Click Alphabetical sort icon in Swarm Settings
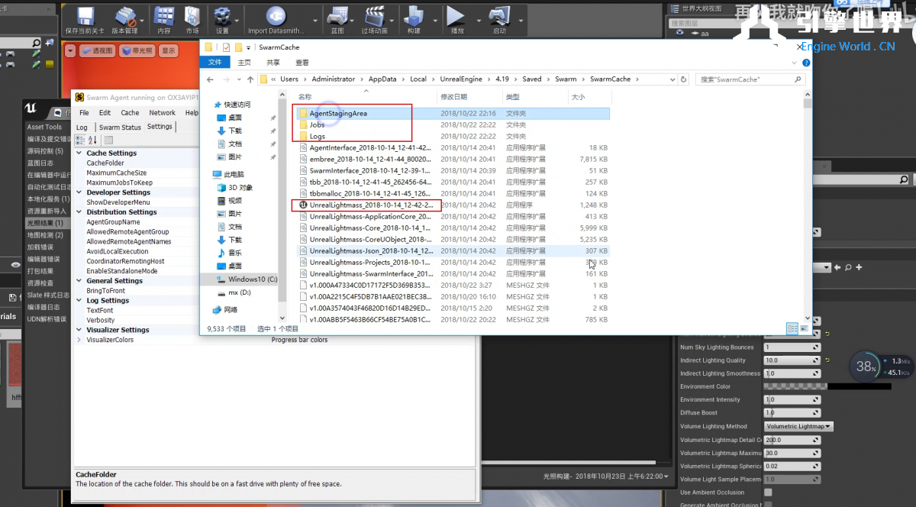916x507 pixels. tap(92, 140)
